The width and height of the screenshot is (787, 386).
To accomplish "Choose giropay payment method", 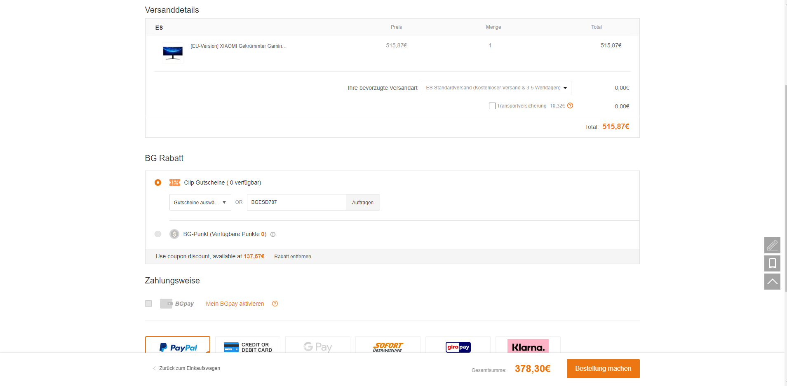I will (458, 345).
